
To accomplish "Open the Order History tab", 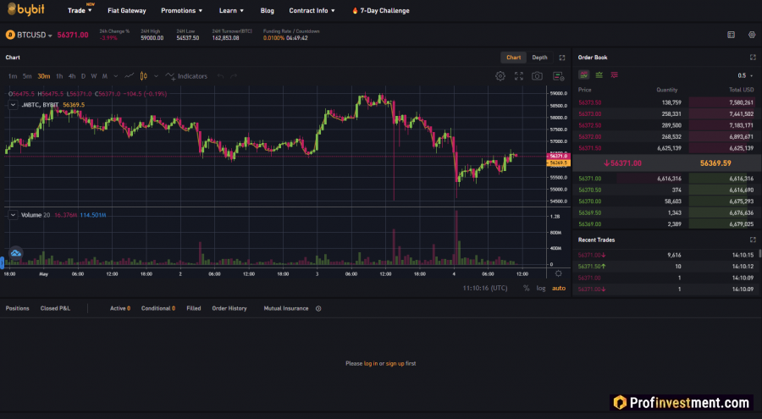I will pyautogui.click(x=229, y=308).
